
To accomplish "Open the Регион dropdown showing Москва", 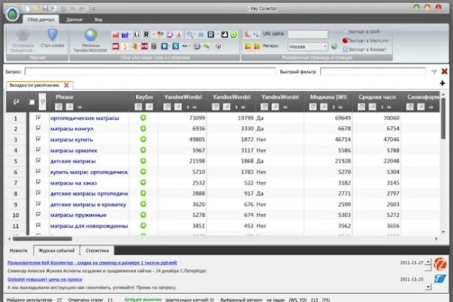I will [307, 47].
